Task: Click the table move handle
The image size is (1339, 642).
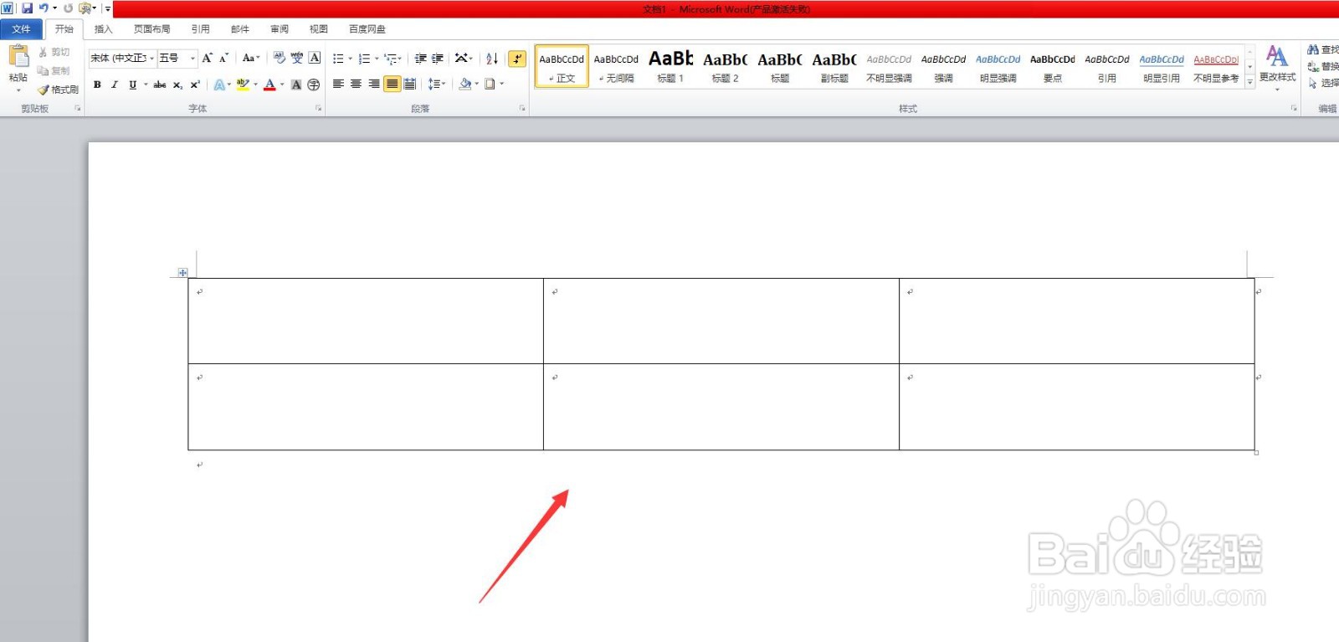Action: pos(182,273)
